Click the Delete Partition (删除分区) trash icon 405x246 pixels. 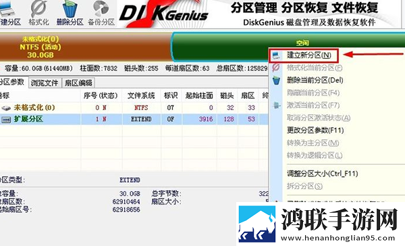[x=70, y=13]
